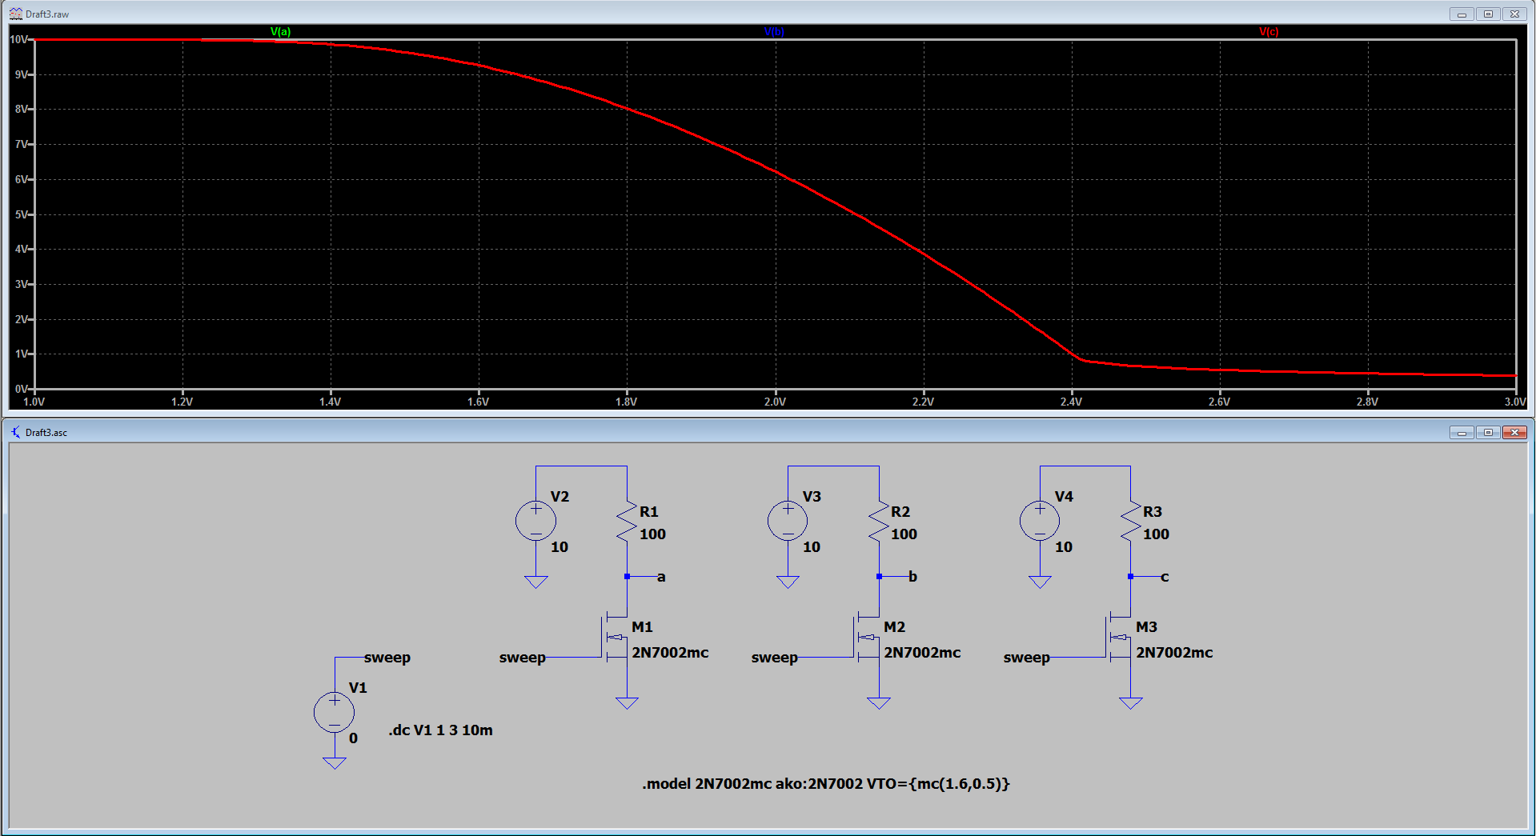Click the red curve's knee near 2.4V
This screenshot has width=1536, height=836.
pos(1081,359)
